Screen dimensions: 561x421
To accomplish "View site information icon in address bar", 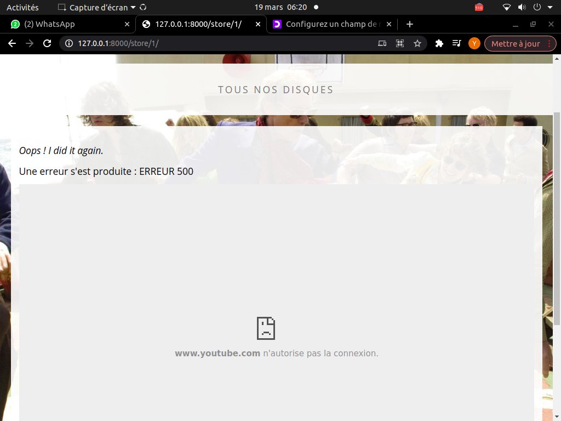I will coord(69,43).
